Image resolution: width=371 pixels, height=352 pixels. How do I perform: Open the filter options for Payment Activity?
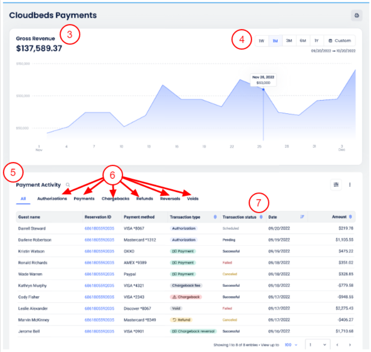(x=336, y=184)
